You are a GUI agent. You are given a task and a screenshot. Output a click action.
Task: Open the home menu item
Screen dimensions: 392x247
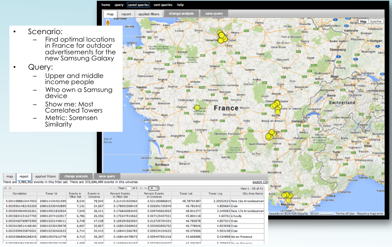106,5
